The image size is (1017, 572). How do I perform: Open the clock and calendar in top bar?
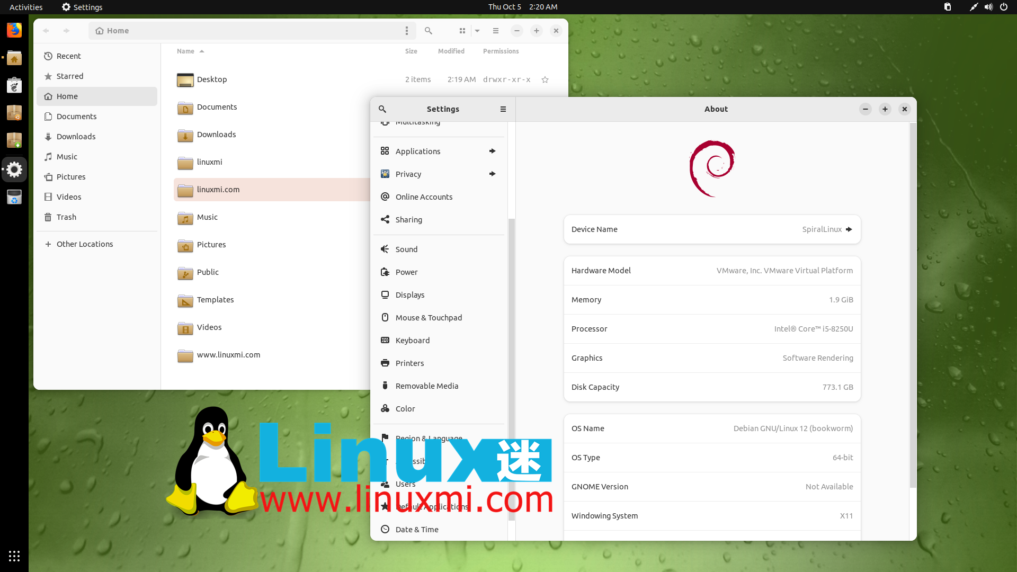click(x=523, y=7)
